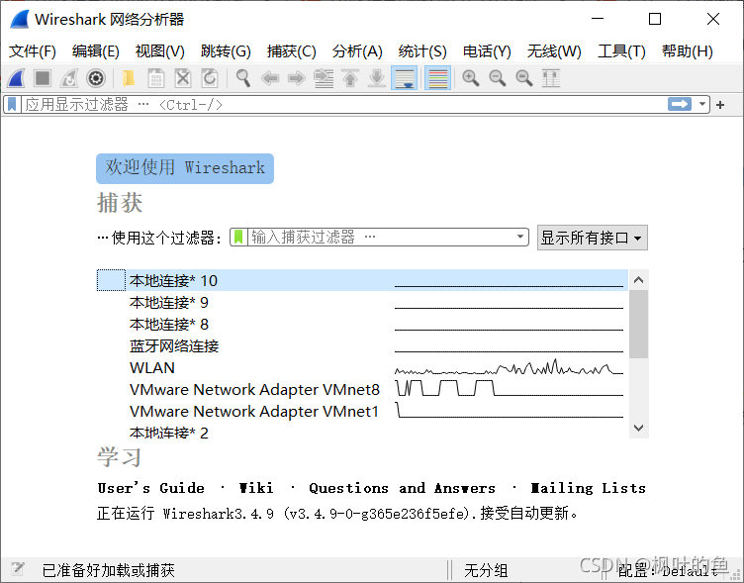Open the 分析(A) menu
This screenshot has width=744, height=583.
(357, 51)
